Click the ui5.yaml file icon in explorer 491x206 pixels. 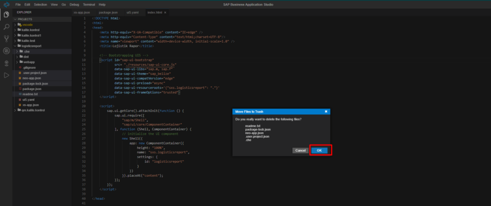pos(20,100)
